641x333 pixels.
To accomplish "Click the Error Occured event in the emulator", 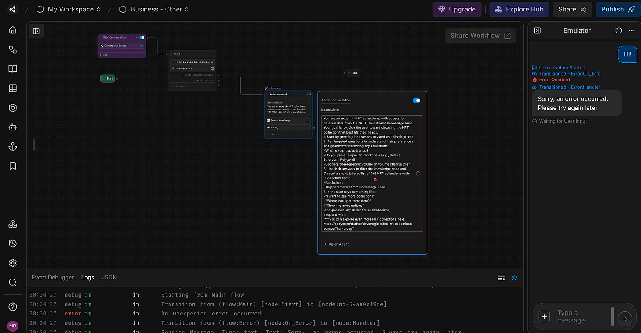I will 554,80.
